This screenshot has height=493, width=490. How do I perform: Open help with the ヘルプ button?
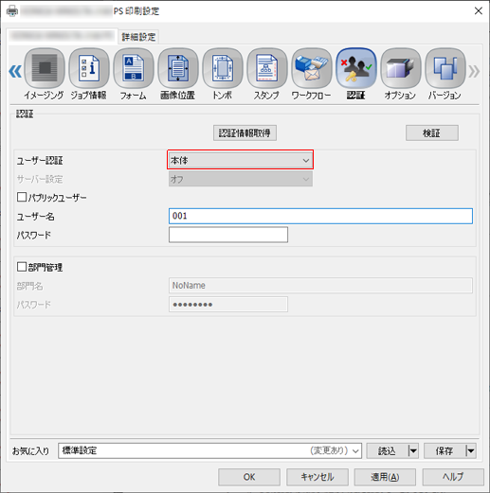[453, 477]
